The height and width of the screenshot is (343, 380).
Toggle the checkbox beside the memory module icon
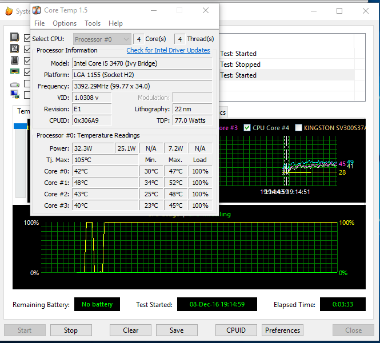point(27,72)
